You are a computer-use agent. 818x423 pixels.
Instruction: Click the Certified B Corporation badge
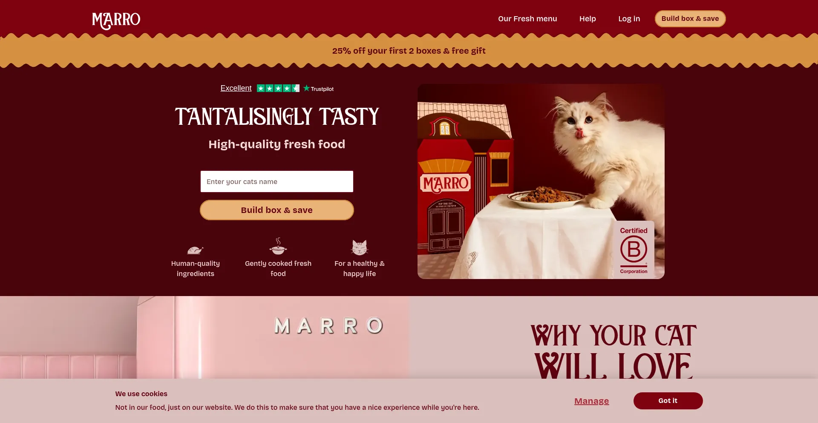(634, 250)
